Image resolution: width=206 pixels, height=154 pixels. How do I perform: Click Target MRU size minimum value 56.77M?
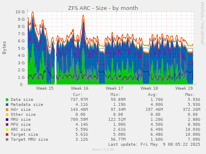[x=118, y=139]
